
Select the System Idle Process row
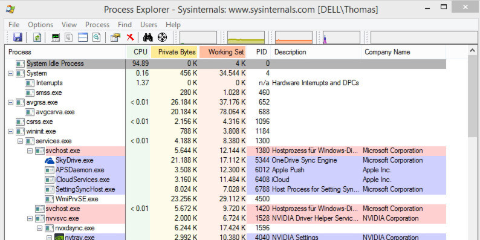225,63
